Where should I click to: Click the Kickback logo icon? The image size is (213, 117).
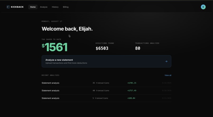(8, 7)
